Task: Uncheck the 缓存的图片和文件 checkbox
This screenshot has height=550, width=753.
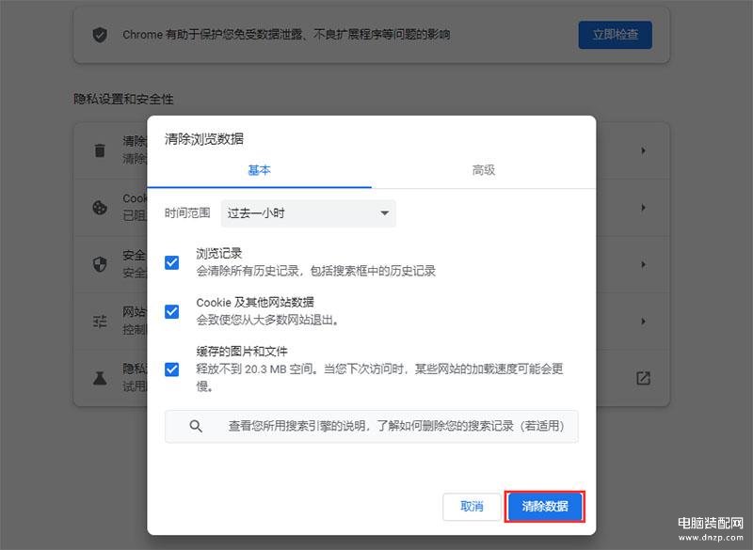Action: 172,369
